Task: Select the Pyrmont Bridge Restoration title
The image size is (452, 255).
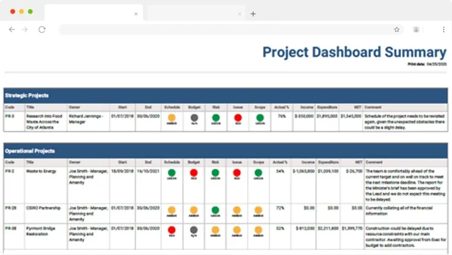Action: click(x=41, y=230)
